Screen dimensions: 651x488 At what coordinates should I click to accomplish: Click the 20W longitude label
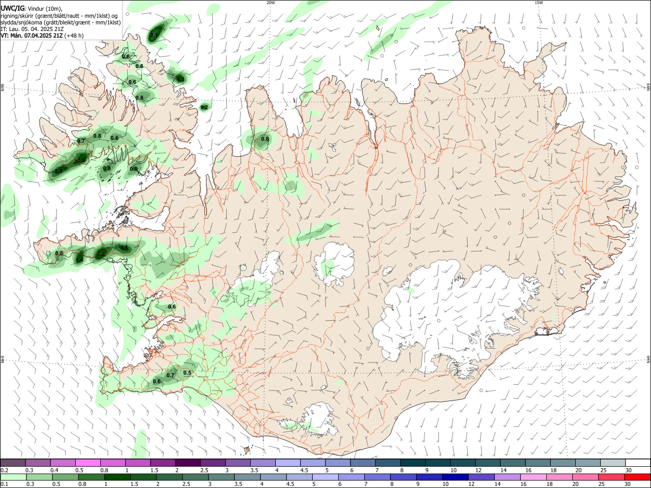point(271,3)
